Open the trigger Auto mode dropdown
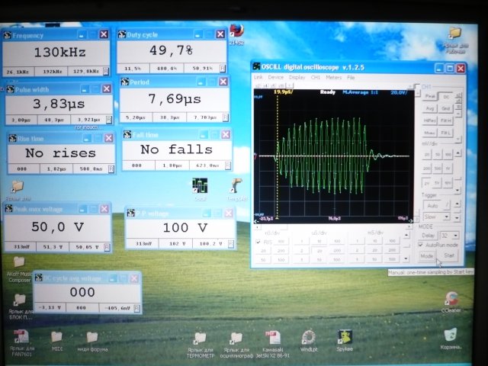This screenshot has width=488, height=366. (x=448, y=206)
